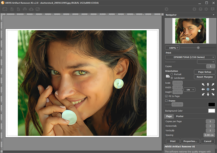
Task: Select the center image position icon
Action: point(208,90)
